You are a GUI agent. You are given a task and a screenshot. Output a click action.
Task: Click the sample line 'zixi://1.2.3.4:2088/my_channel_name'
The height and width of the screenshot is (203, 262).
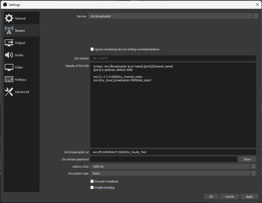(118, 77)
